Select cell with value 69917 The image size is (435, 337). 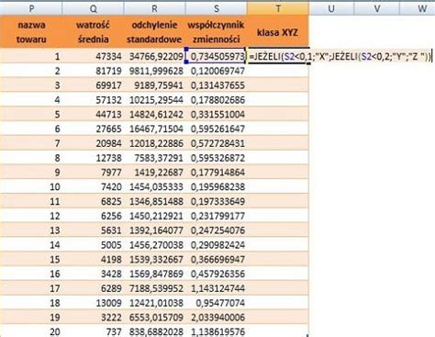(x=93, y=85)
